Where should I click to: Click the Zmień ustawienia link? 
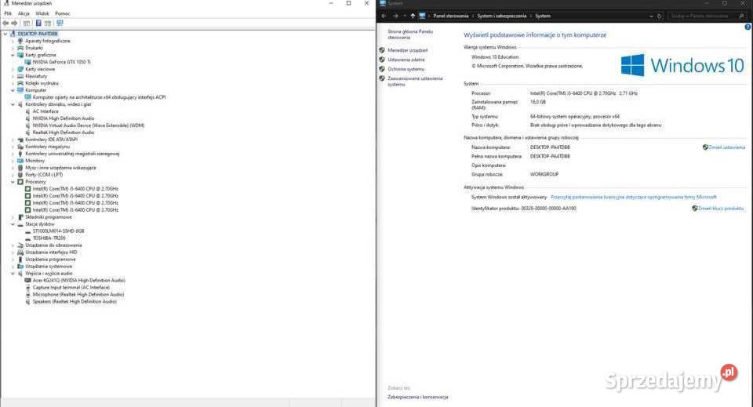pos(726,147)
